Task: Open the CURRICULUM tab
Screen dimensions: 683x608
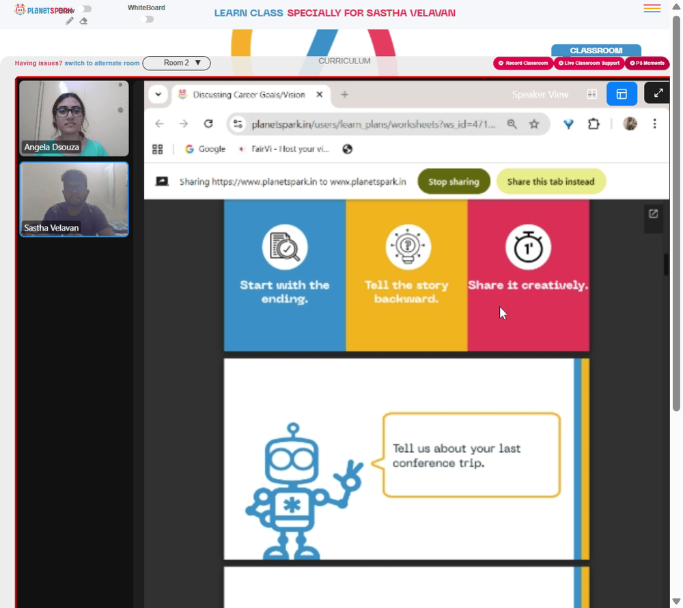Action: [x=344, y=61]
